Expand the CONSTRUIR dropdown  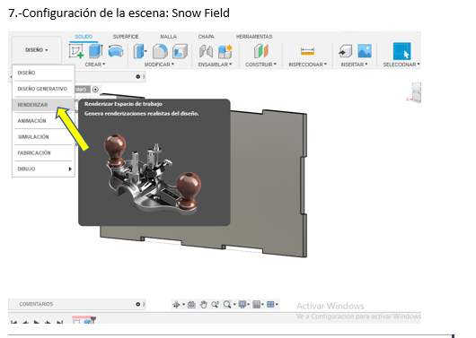point(260,65)
